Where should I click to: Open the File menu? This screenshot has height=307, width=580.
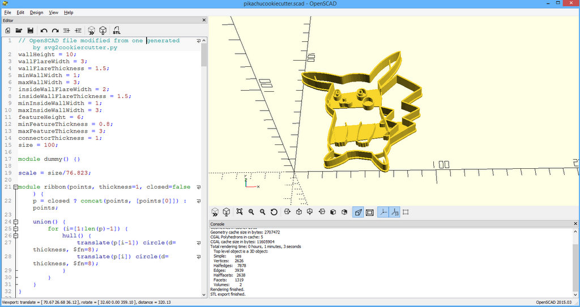point(7,12)
